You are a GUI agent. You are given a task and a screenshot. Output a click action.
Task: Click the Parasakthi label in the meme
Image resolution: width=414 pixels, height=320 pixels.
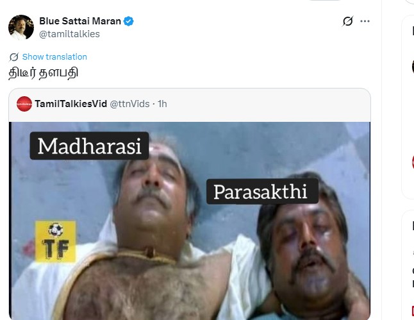point(262,192)
